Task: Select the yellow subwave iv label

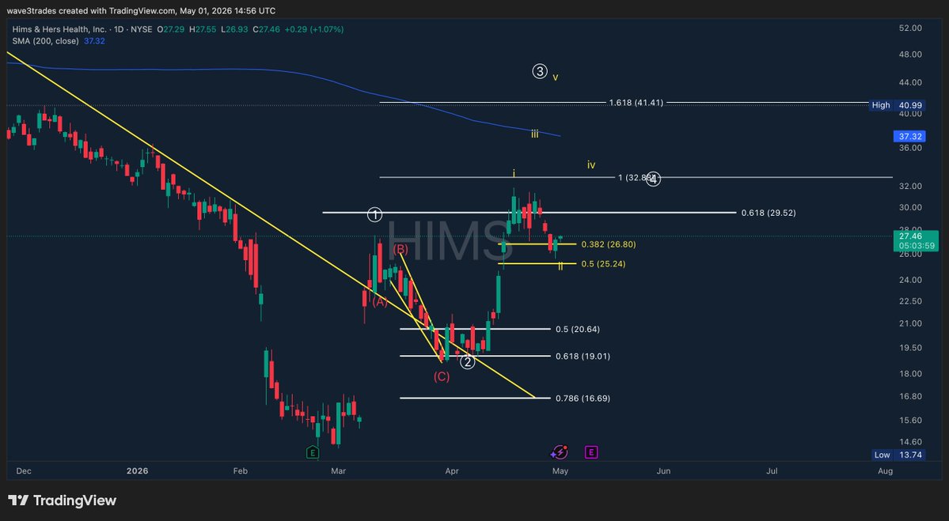Action: click(x=591, y=164)
